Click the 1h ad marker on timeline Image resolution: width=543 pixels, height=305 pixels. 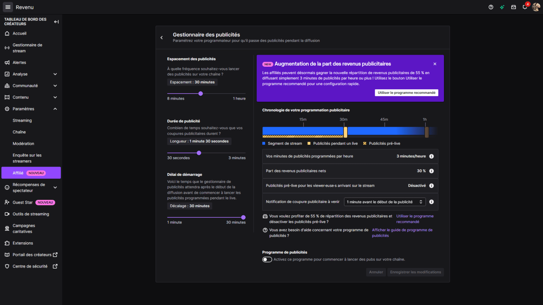coord(427,132)
